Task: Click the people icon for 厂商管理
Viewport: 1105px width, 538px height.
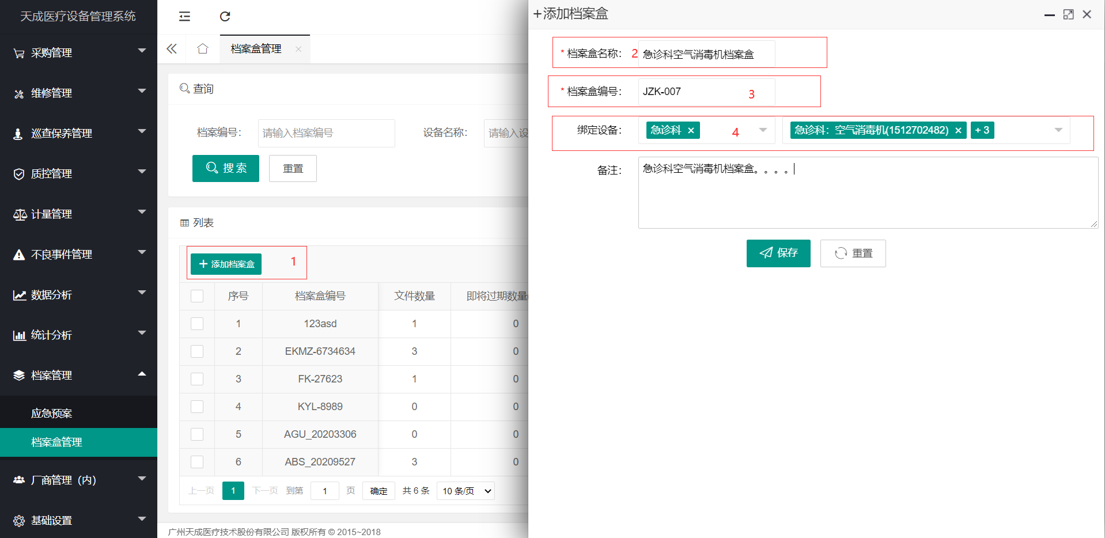Action: (19, 480)
